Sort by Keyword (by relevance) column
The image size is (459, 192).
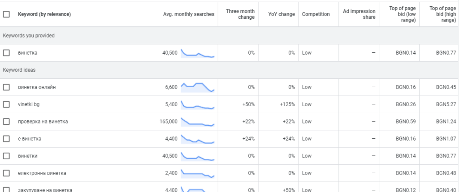pos(44,14)
